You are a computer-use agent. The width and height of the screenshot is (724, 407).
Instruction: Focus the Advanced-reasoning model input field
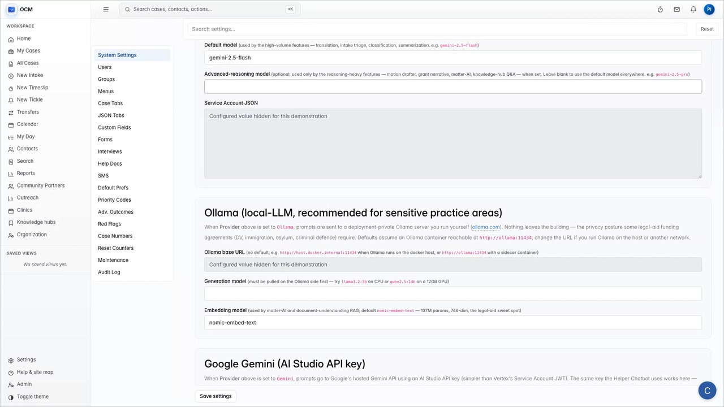[x=453, y=86]
